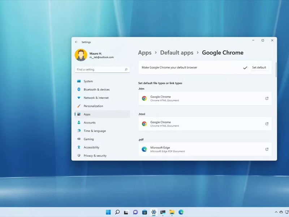The width and height of the screenshot is (289, 217).
Task: Click the Gaming controller icon
Action: point(79,139)
